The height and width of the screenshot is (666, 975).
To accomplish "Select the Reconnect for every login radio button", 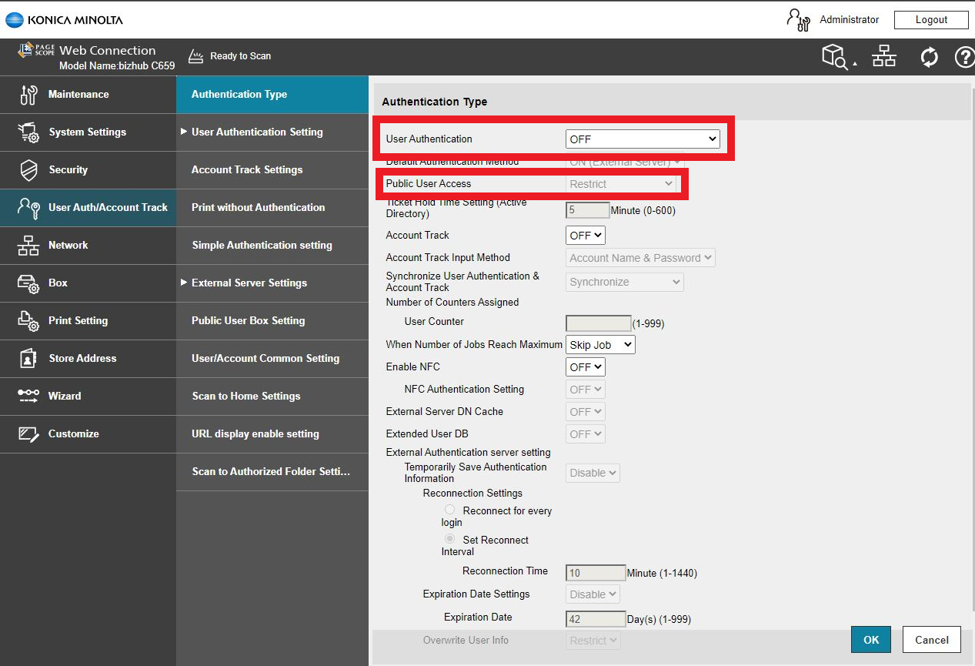I will (449, 509).
